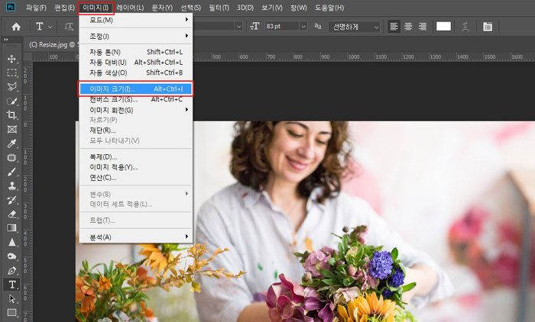Viewport: 535px width, 322px height.
Task: Choose 자동 톤(N) menu item
Action: coord(136,52)
